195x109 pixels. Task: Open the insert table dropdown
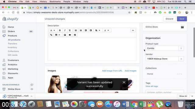point(58,35)
